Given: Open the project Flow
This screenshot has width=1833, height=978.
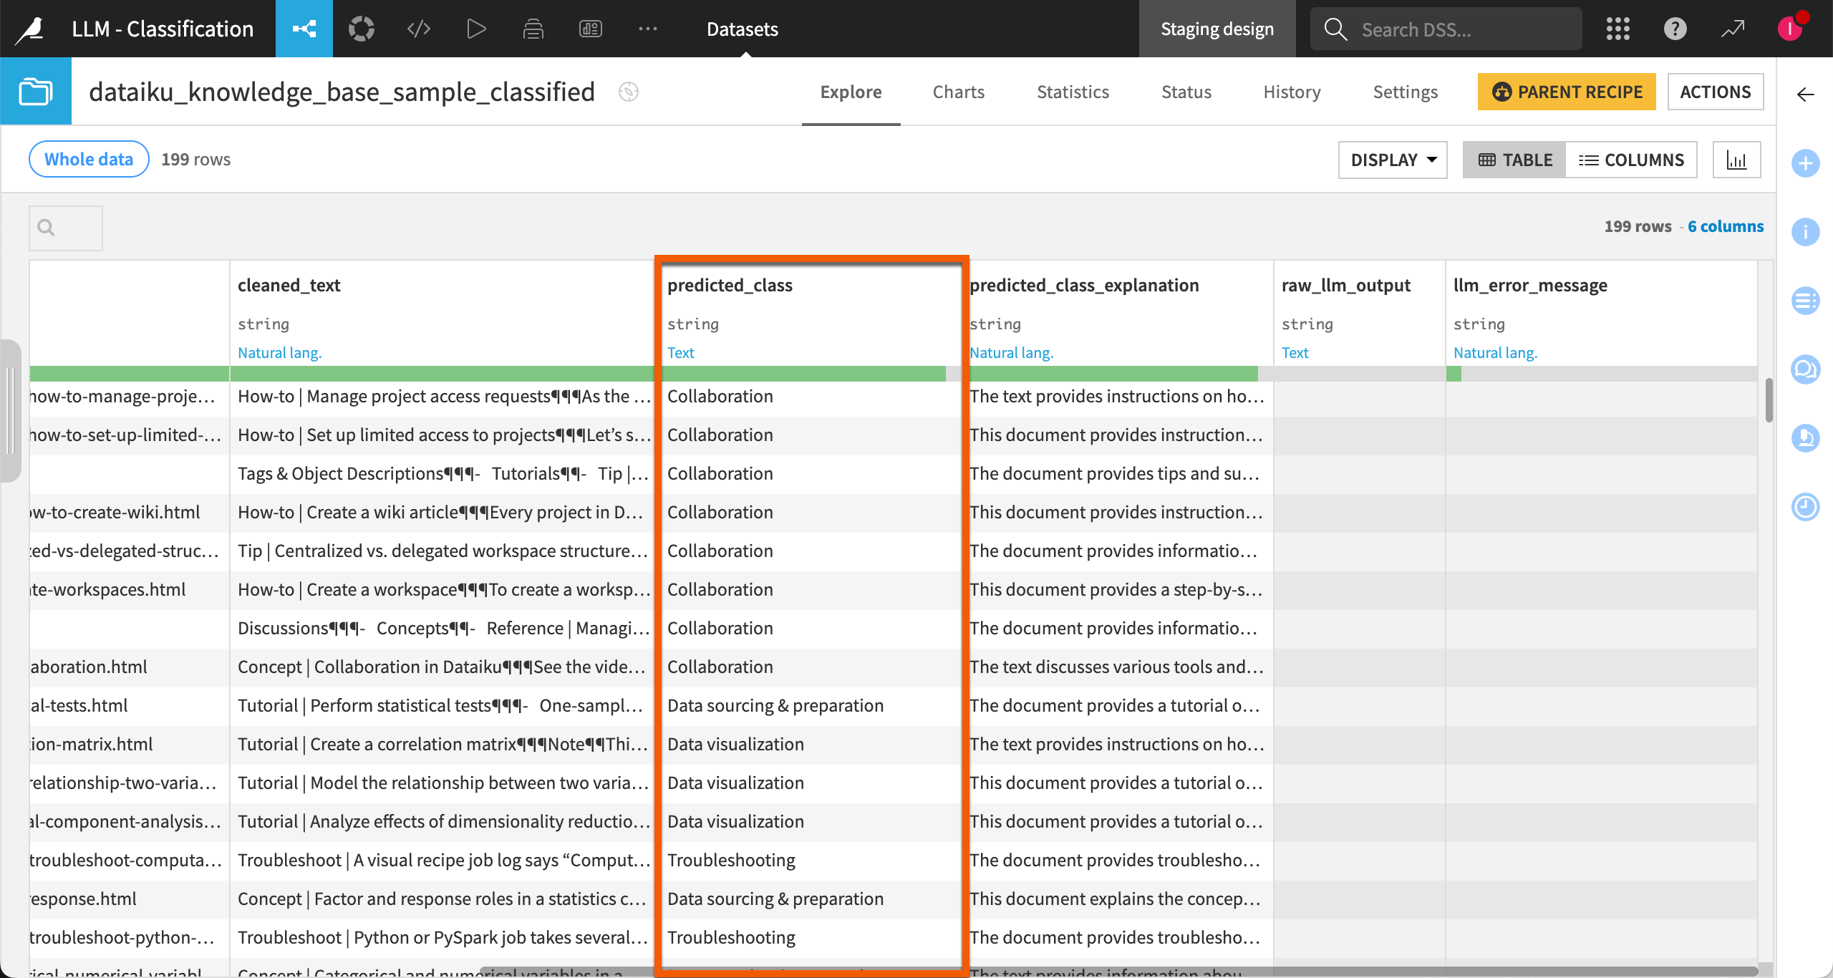Looking at the screenshot, I should (304, 29).
